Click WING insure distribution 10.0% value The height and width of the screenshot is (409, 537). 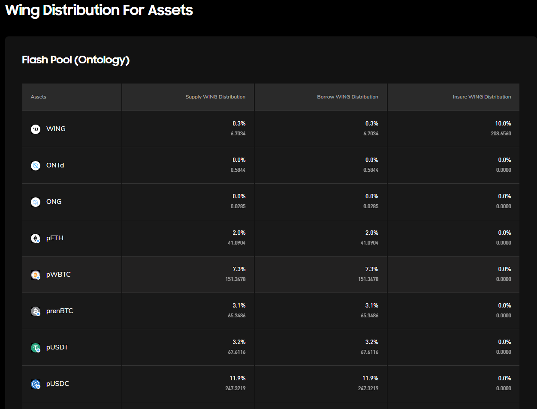click(503, 123)
